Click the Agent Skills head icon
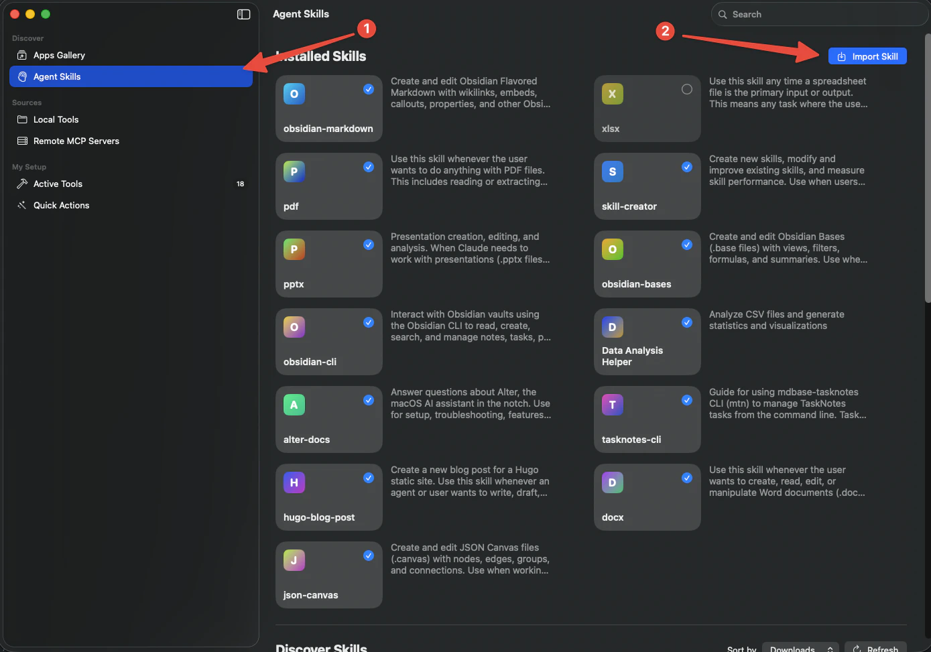The image size is (931, 652). click(x=22, y=76)
